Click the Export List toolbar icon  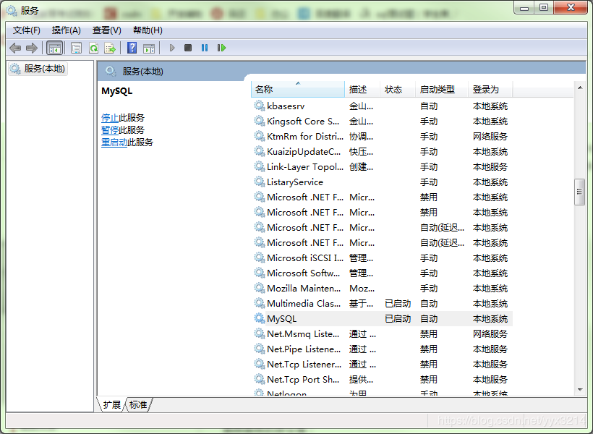pyautogui.click(x=110, y=48)
